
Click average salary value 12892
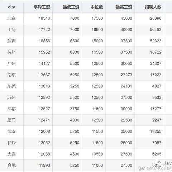point(44,97)
